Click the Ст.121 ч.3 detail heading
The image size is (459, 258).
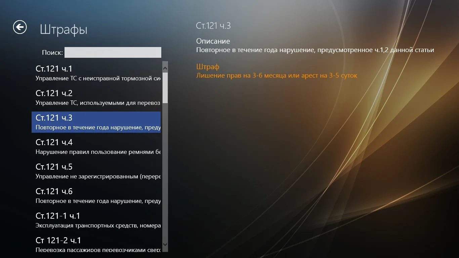pyautogui.click(x=213, y=26)
